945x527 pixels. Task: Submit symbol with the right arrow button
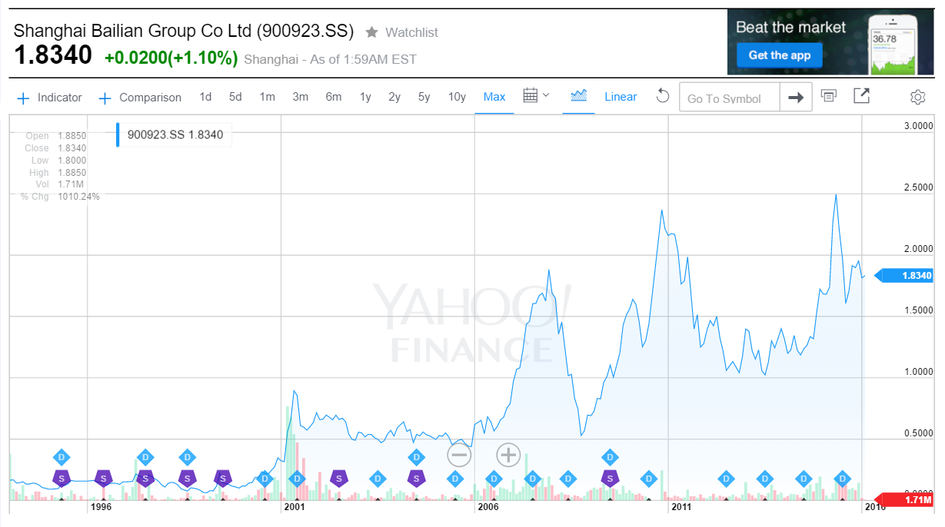click(796, 98)
